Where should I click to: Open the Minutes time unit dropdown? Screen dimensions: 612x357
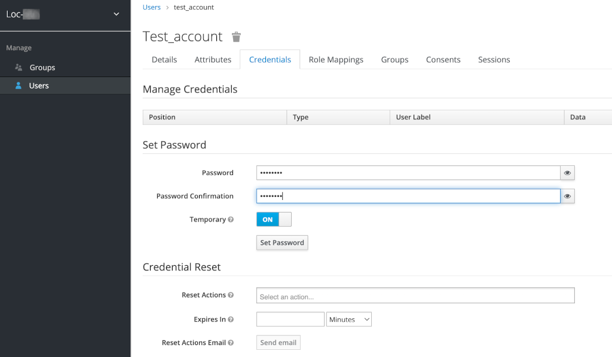click(x=350, y=319)
